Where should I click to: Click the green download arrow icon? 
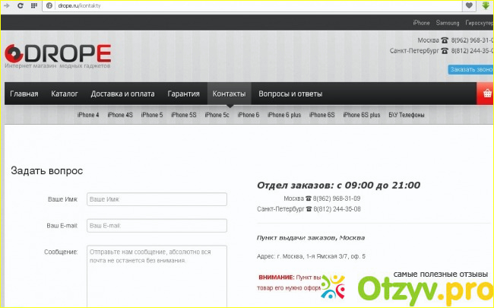485,5
